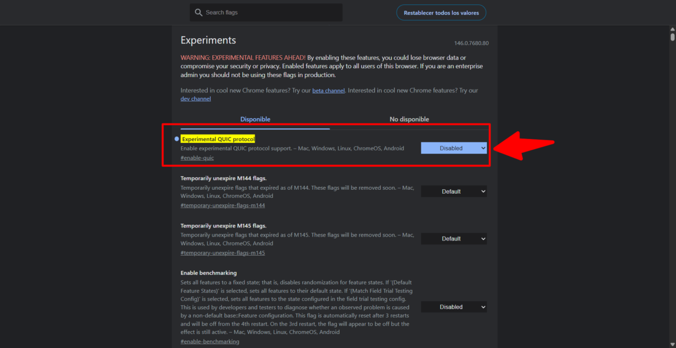Follow the dev channel link
Viewport: 676px width, 348px height.
pos(195,99)
